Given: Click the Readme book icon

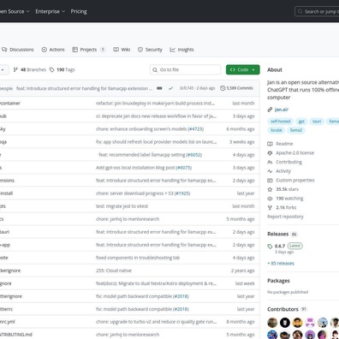Looking at the screenshot, I should (x=270, y=144).
